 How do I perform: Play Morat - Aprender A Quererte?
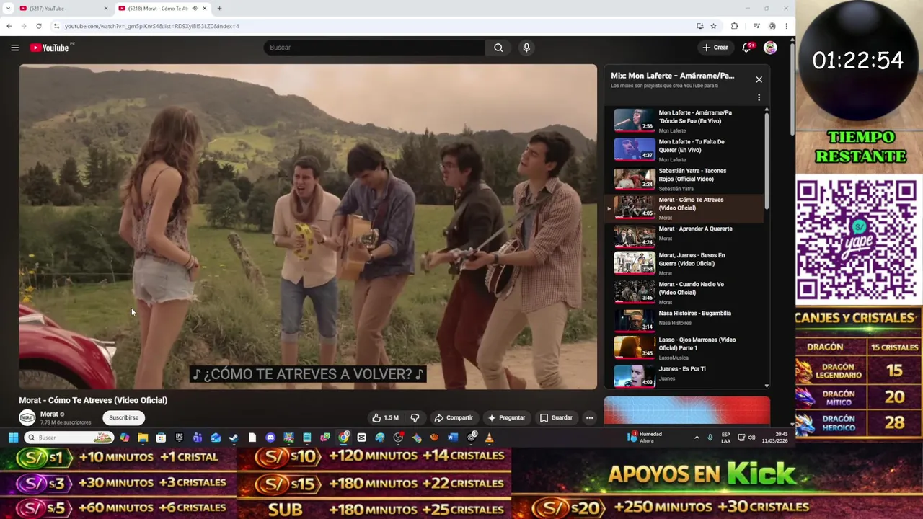click(x=685, y=236)
